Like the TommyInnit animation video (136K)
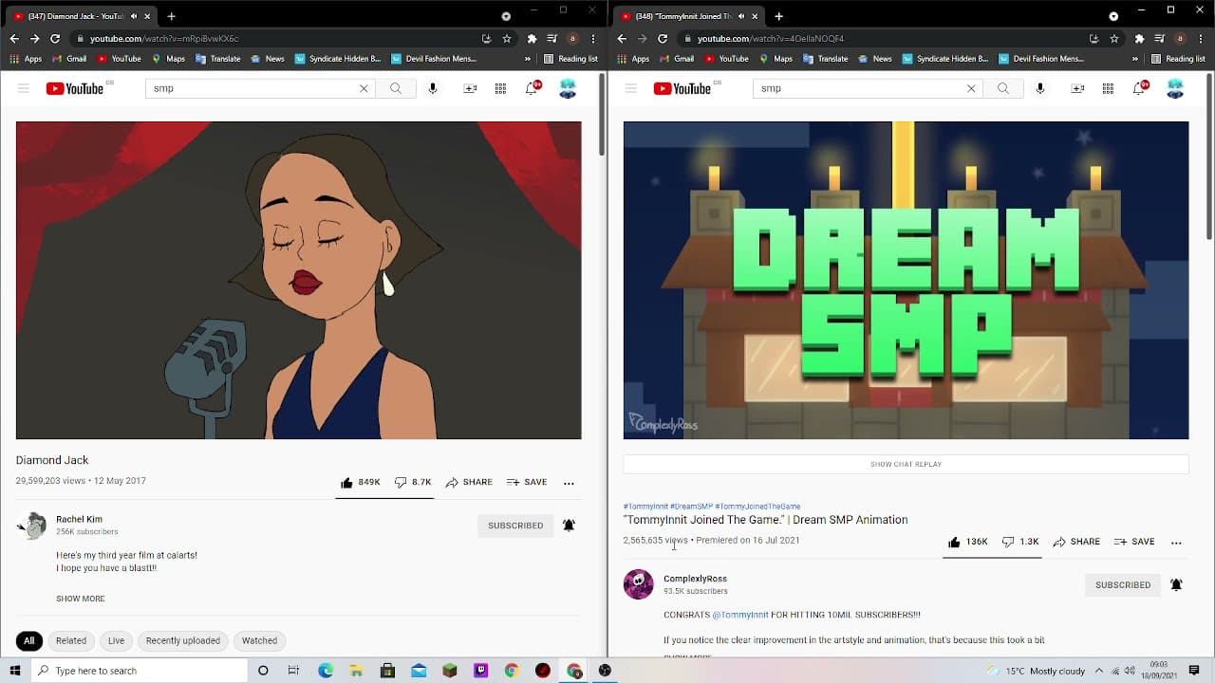This screenshot has height=683, width=1215. click(x=968, y=542)
